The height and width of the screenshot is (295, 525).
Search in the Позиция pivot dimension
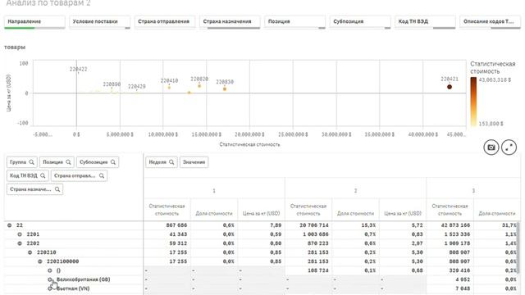click(x=68, y=162)
